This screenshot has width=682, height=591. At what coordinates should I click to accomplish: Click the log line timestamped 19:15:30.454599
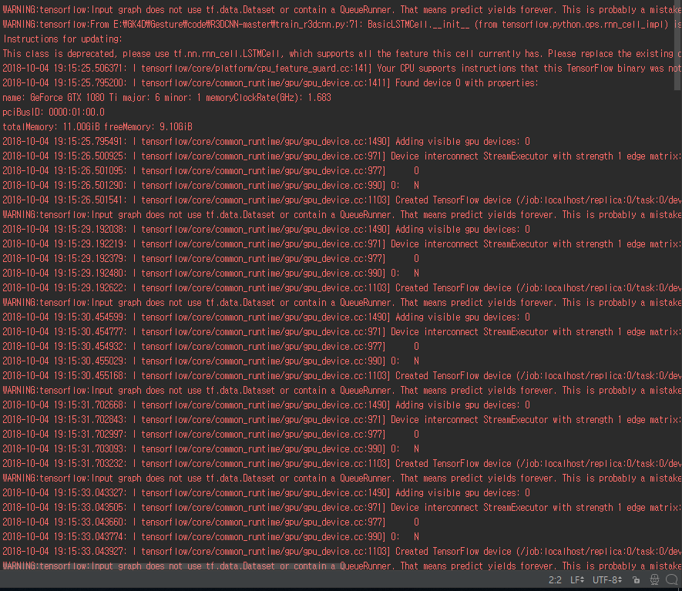(266, 317)
